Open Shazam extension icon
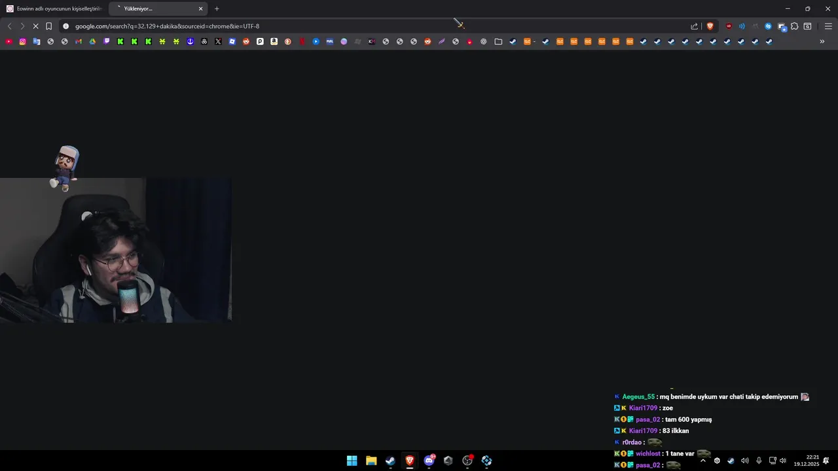This screenshot has height=471, width=838. click(769, 26)
